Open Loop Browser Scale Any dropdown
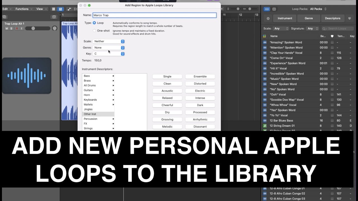Viewport: 358px width, 201px height. point(281,28)
